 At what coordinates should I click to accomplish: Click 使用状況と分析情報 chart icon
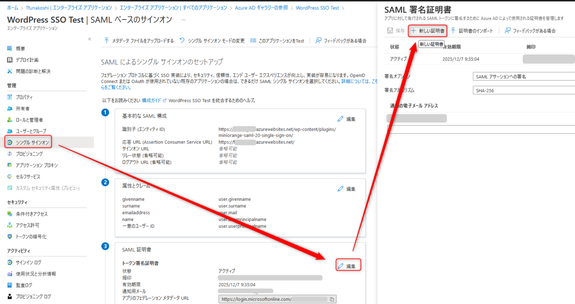[x=10, y=274]
